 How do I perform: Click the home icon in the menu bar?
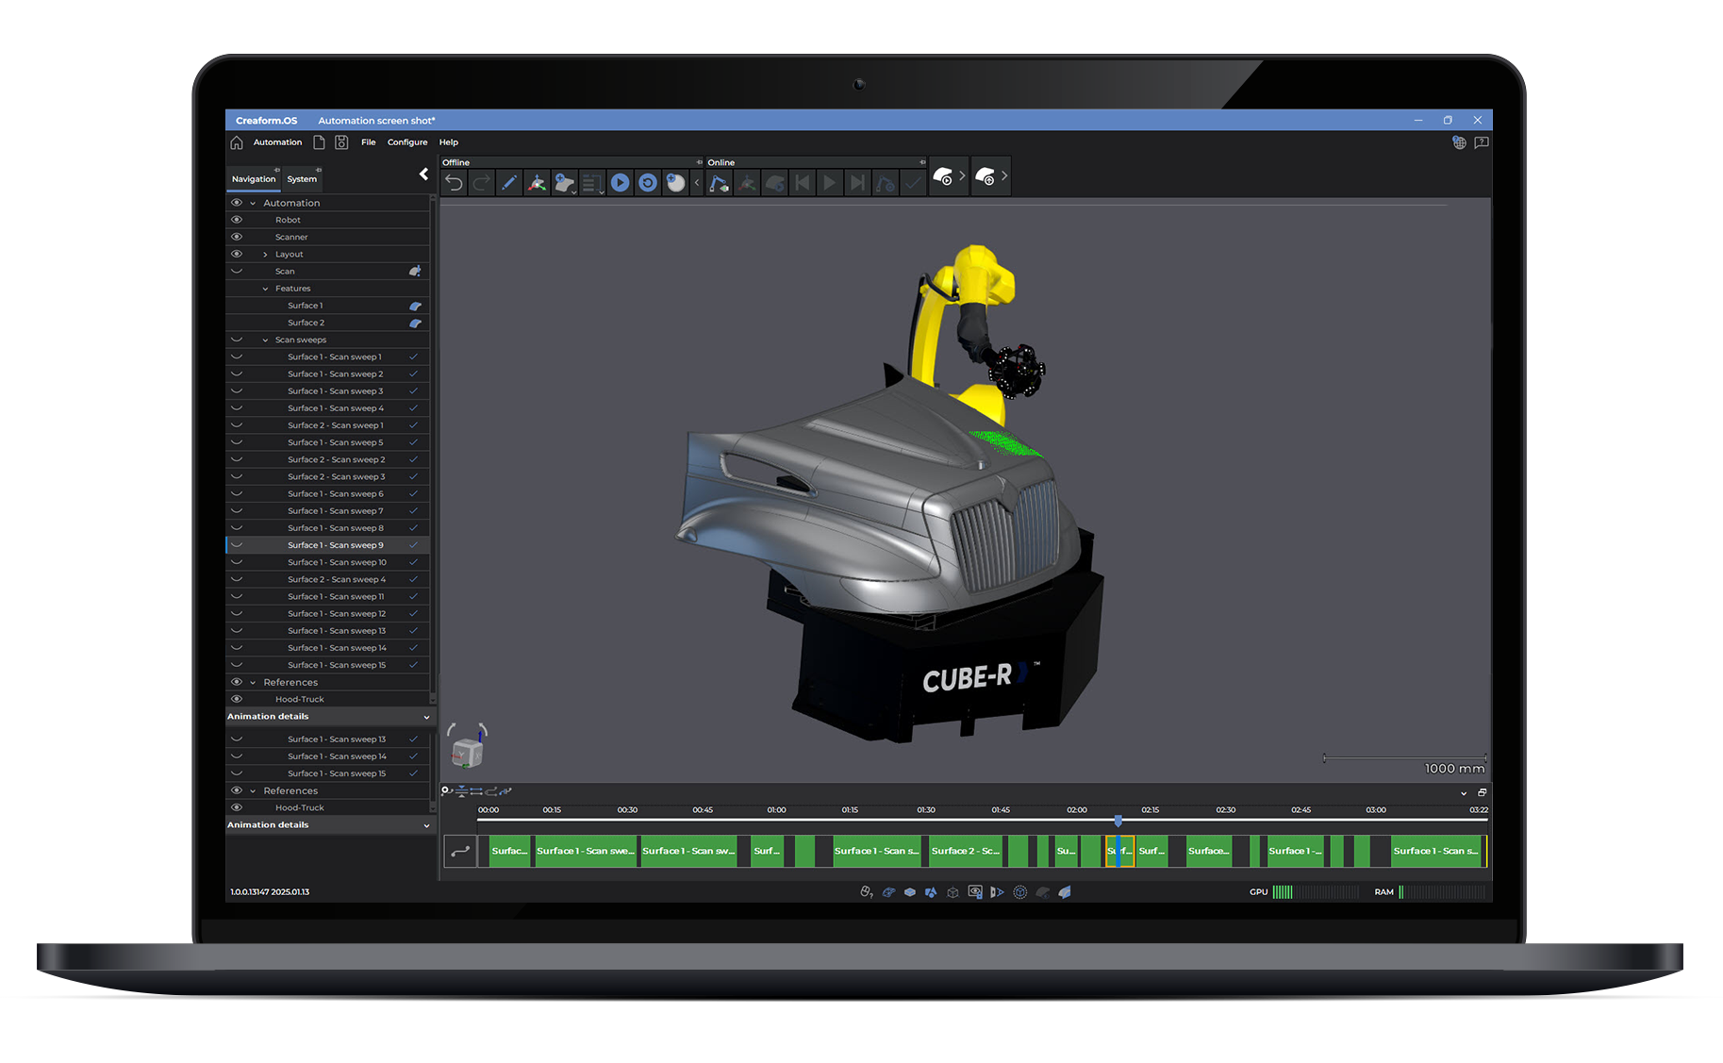237,142
